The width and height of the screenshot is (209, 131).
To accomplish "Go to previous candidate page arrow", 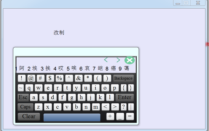I will (106, 60).
